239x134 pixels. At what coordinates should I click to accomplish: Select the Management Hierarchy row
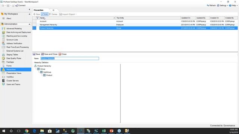click(x=135, y=25)
